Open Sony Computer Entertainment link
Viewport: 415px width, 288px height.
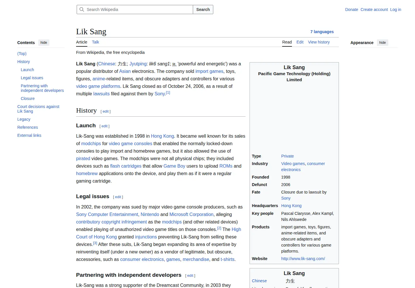107,214
